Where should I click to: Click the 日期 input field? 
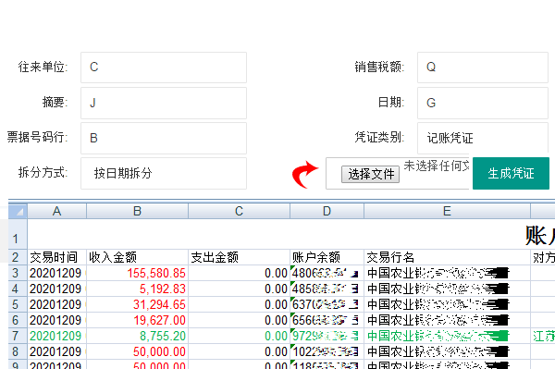[x=483, y=103]
